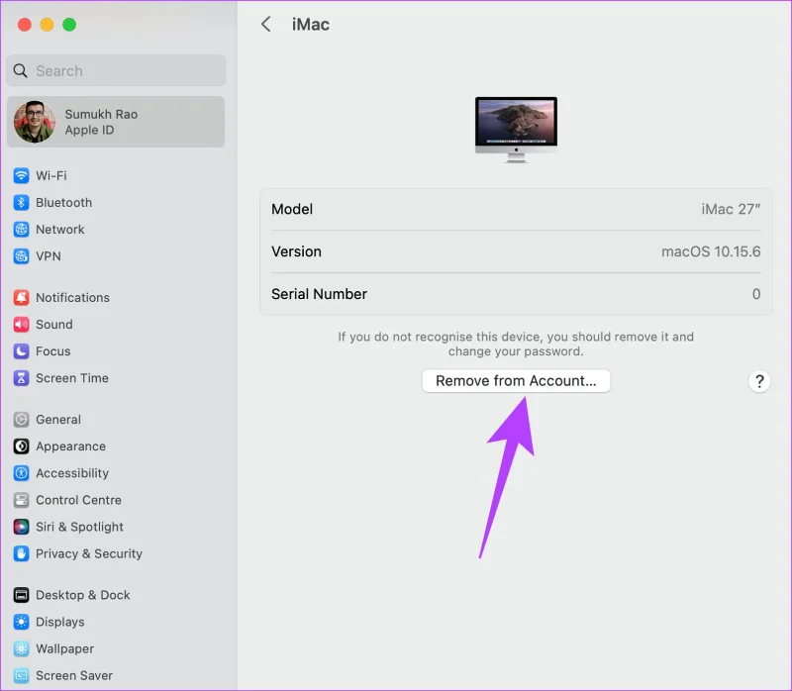Select Sound label in sidebar
This screenshot has width=792, height=691.
tap(54, 324)
